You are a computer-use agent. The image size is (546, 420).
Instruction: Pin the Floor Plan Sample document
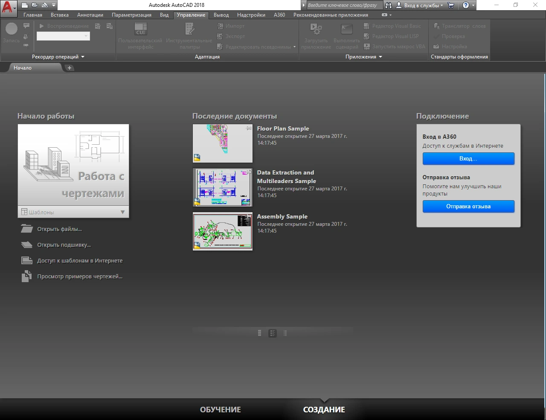pos(249,128)
